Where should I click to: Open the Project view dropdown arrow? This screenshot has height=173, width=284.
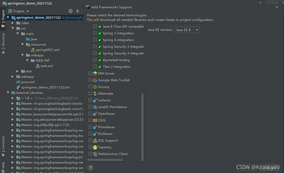28,11
